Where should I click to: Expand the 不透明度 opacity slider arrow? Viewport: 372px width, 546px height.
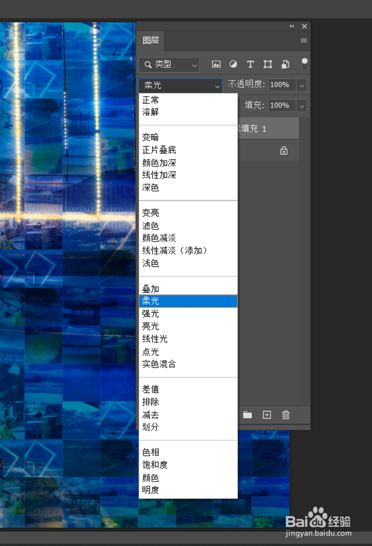click(x=302, y=85)
